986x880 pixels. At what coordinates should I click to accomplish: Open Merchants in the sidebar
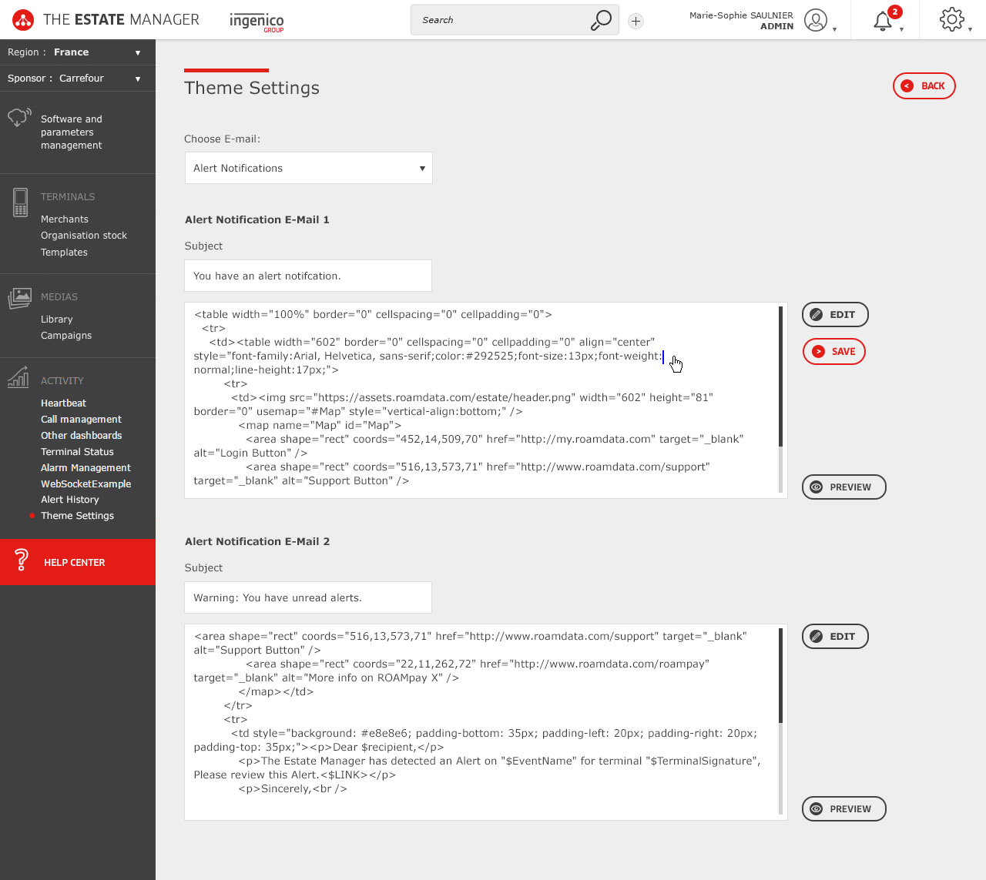pyautogui.click(x=65, y=219)
